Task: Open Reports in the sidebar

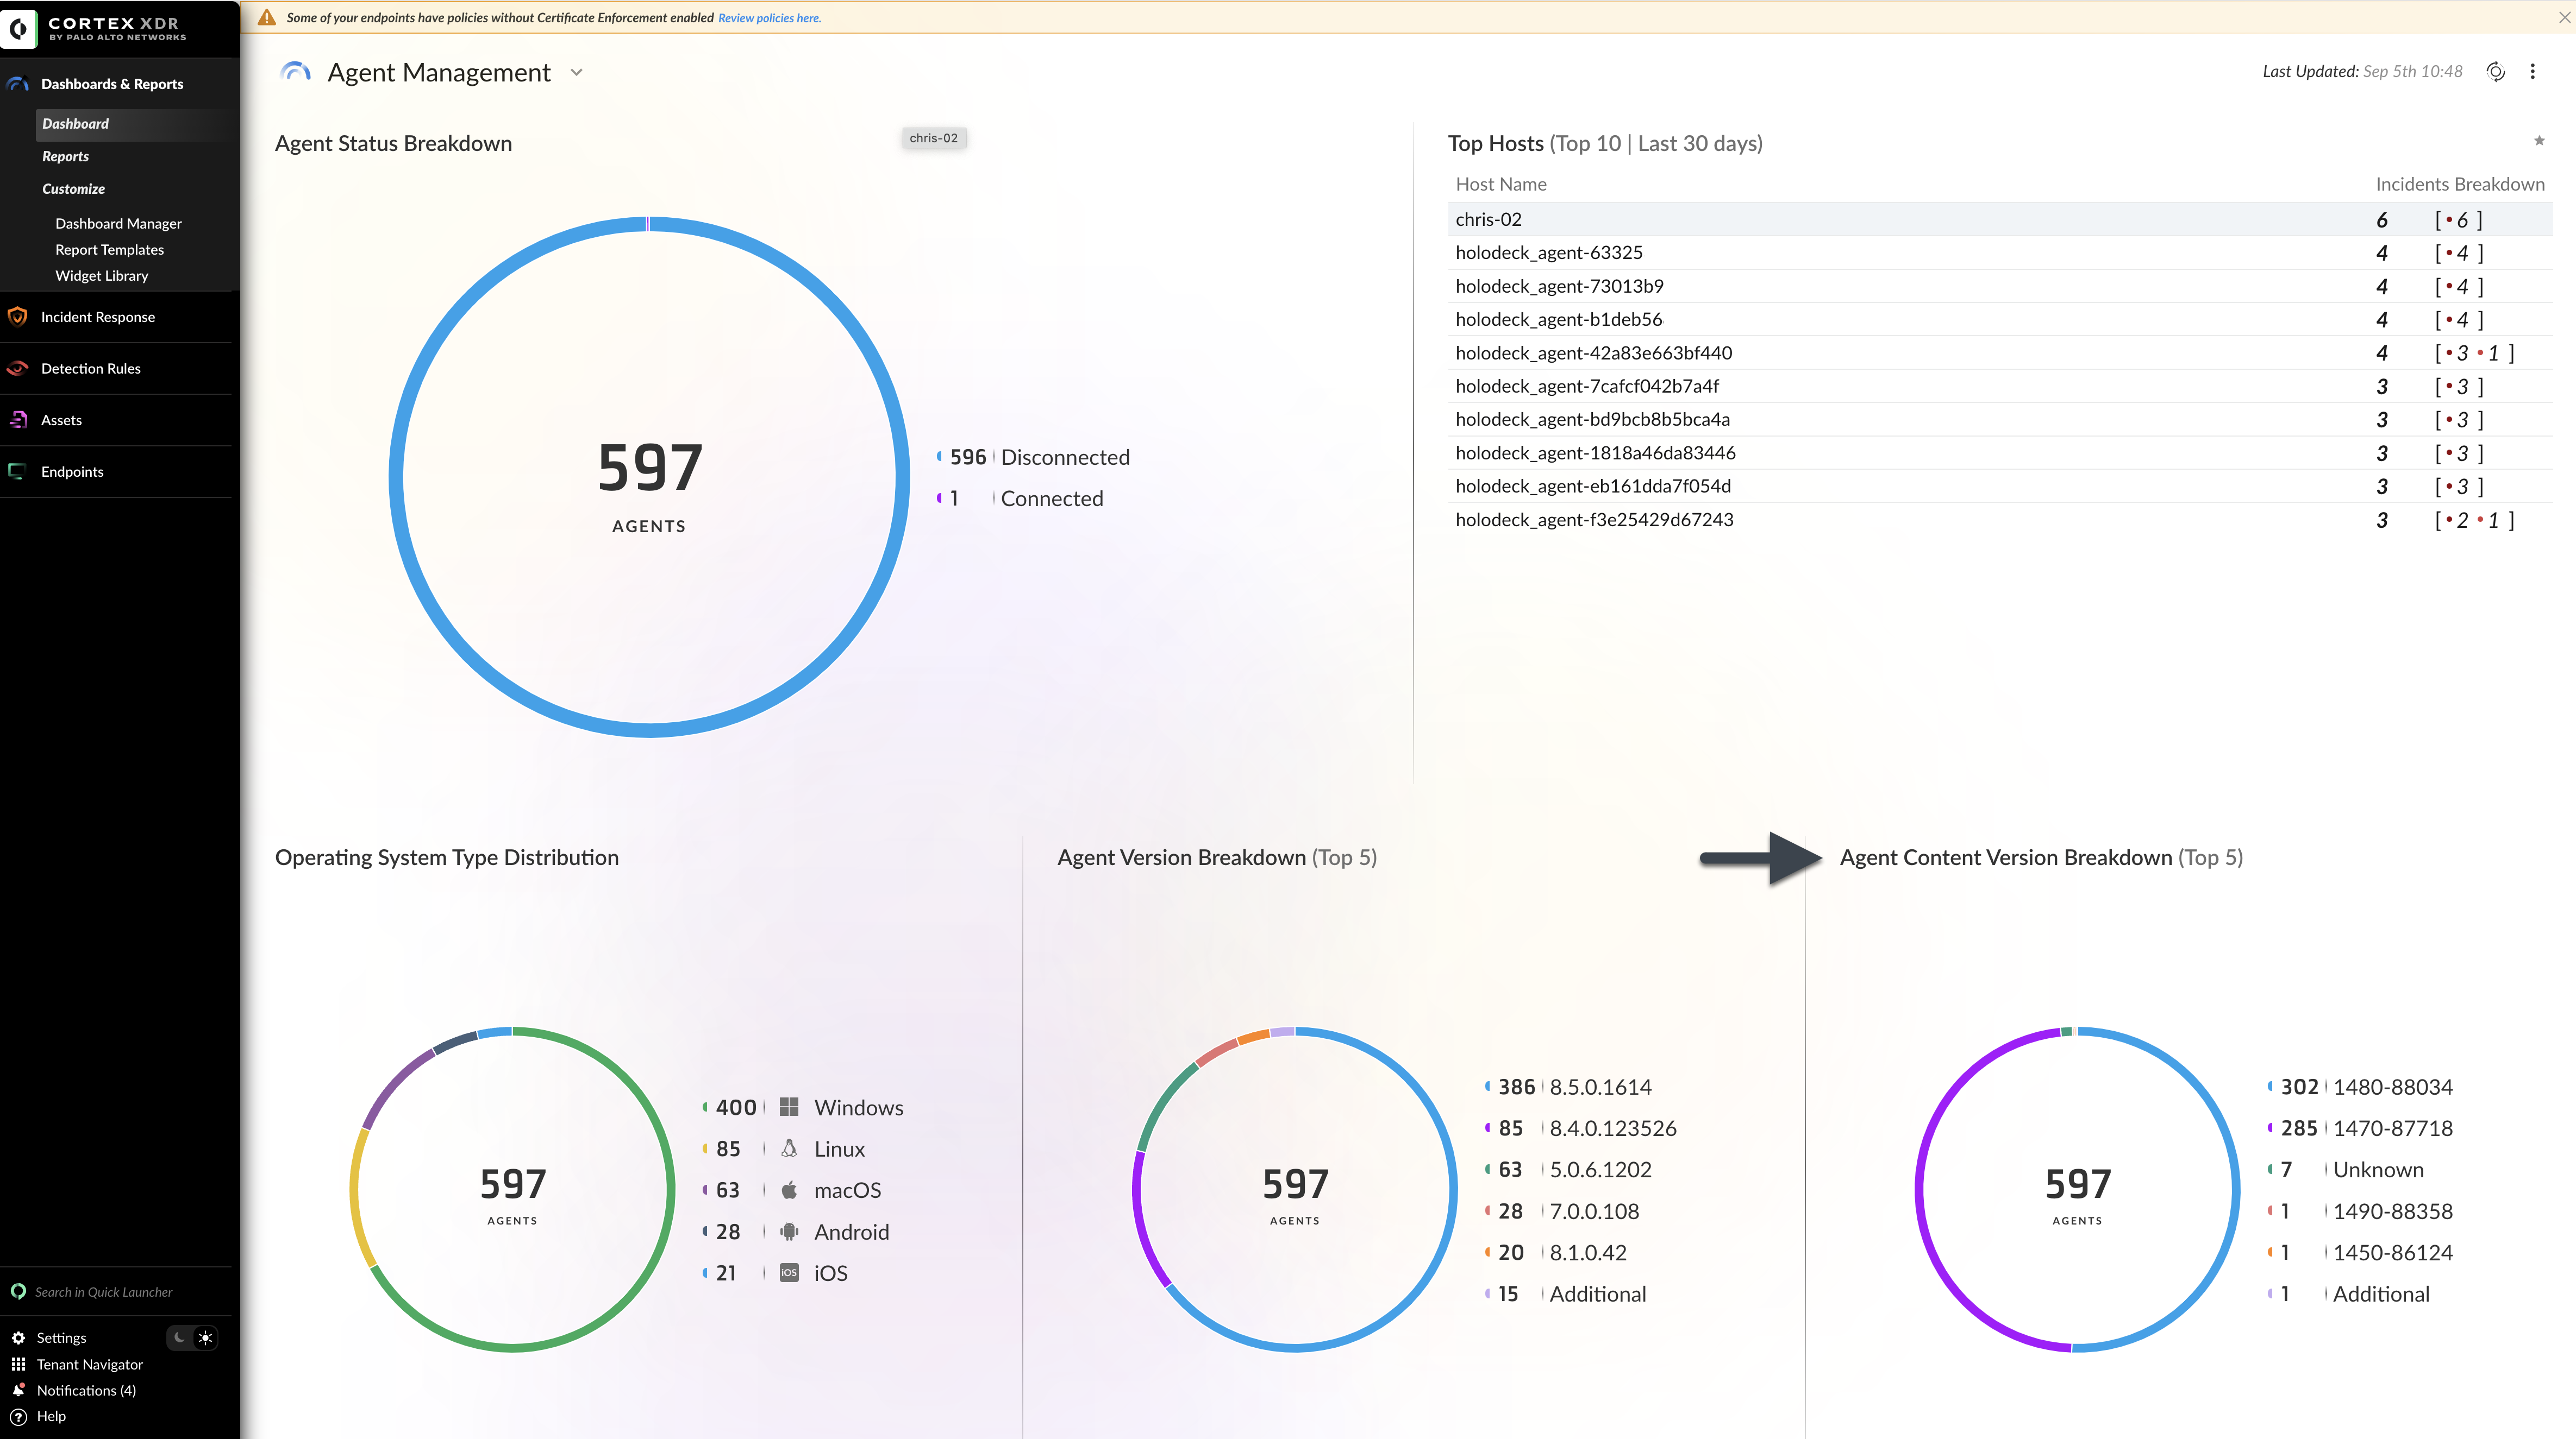Action: (65, 157)
